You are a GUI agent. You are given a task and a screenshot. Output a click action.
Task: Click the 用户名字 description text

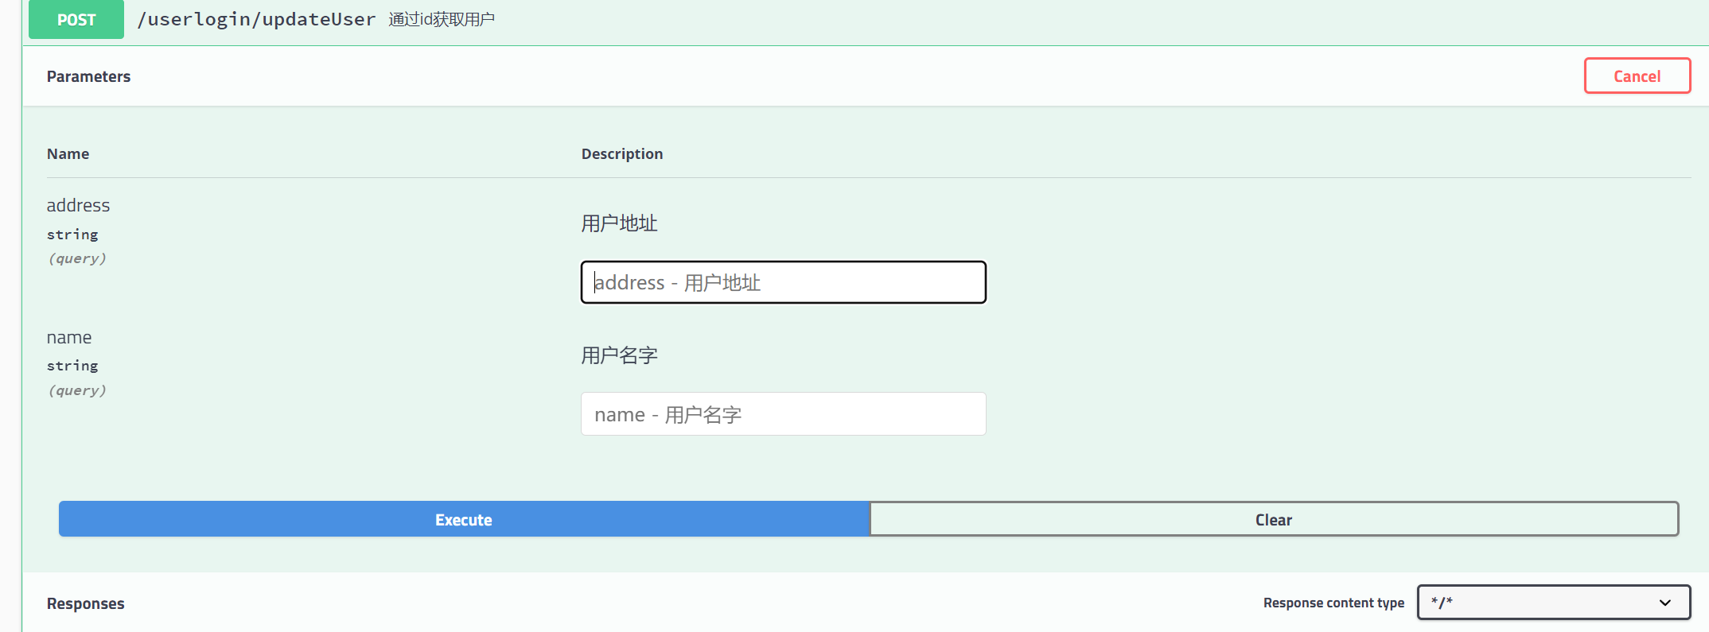tap(619, 355)
